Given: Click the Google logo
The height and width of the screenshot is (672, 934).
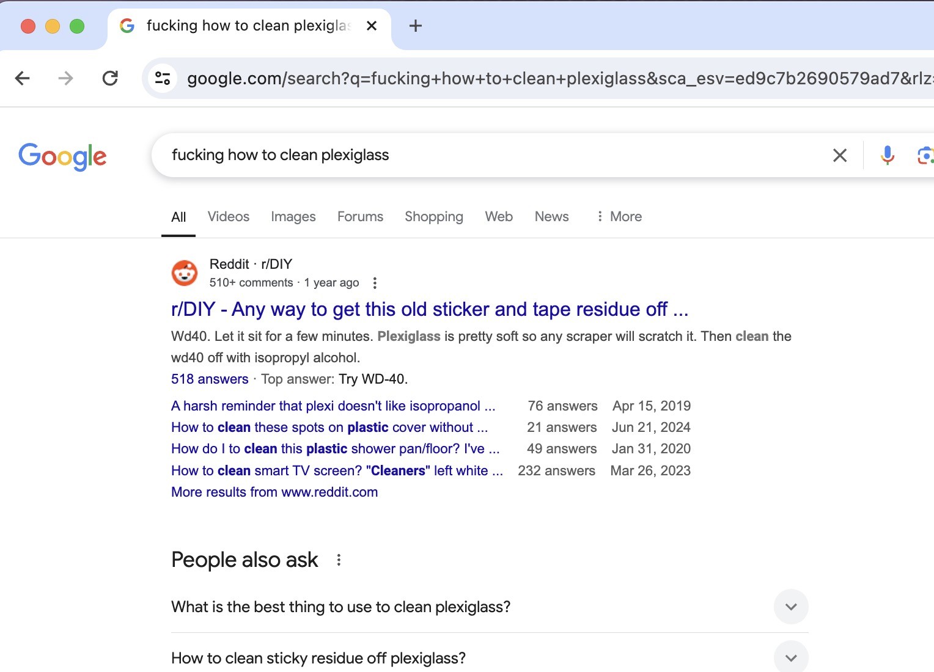Looking at the screenshot, I should pos(62,156).
